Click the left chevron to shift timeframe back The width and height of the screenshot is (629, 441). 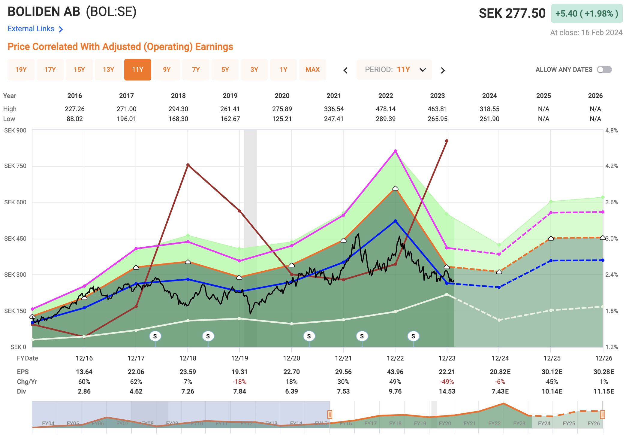tap(345, 70)
